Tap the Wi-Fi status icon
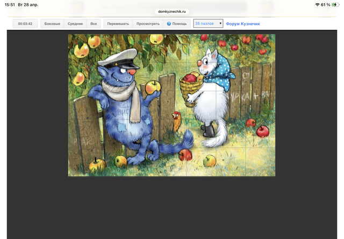344x239 pixels. click(x=317, y=4)
